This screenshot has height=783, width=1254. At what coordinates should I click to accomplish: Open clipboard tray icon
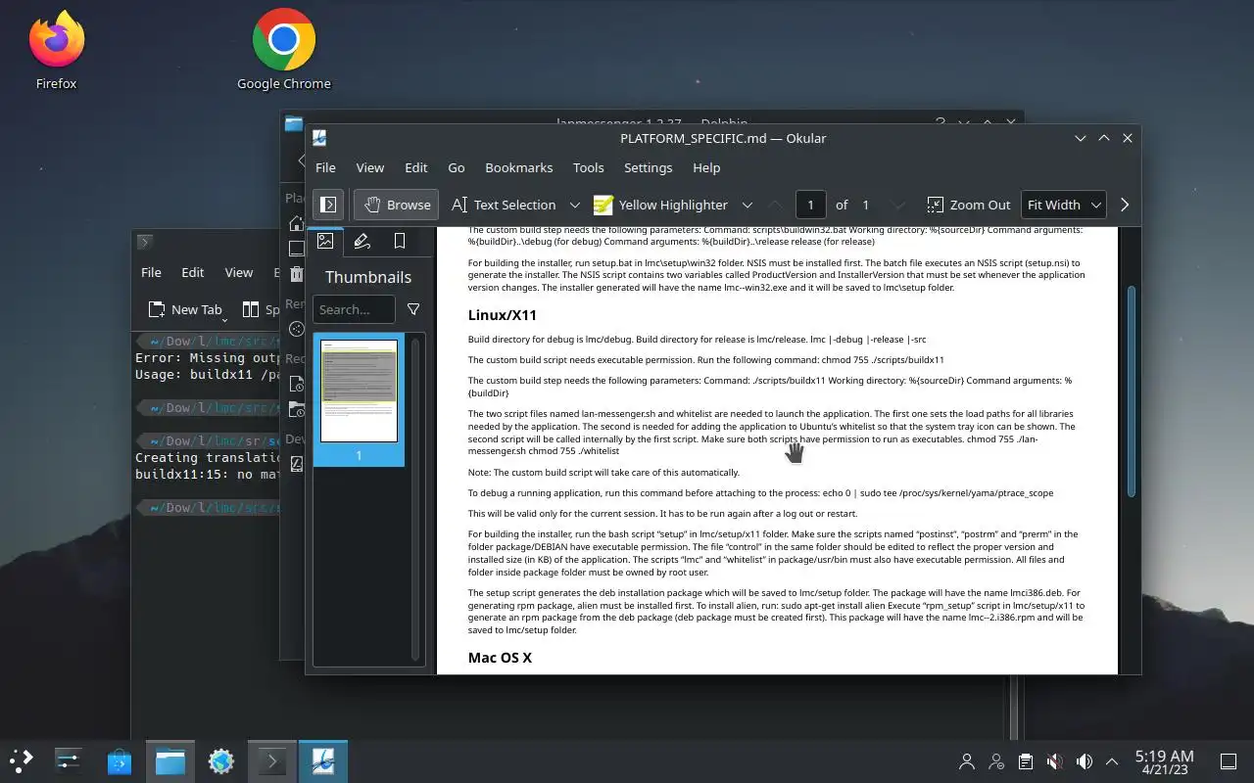[x=1026, y=761]
